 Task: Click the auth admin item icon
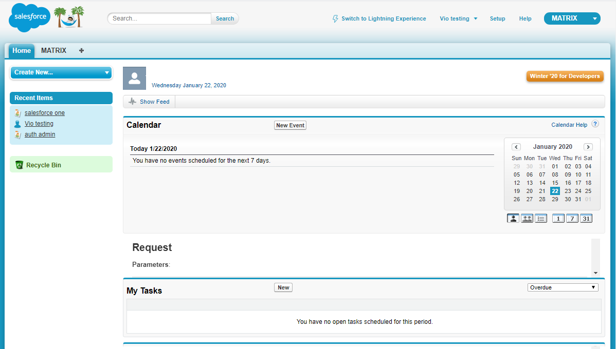(17, 134)
